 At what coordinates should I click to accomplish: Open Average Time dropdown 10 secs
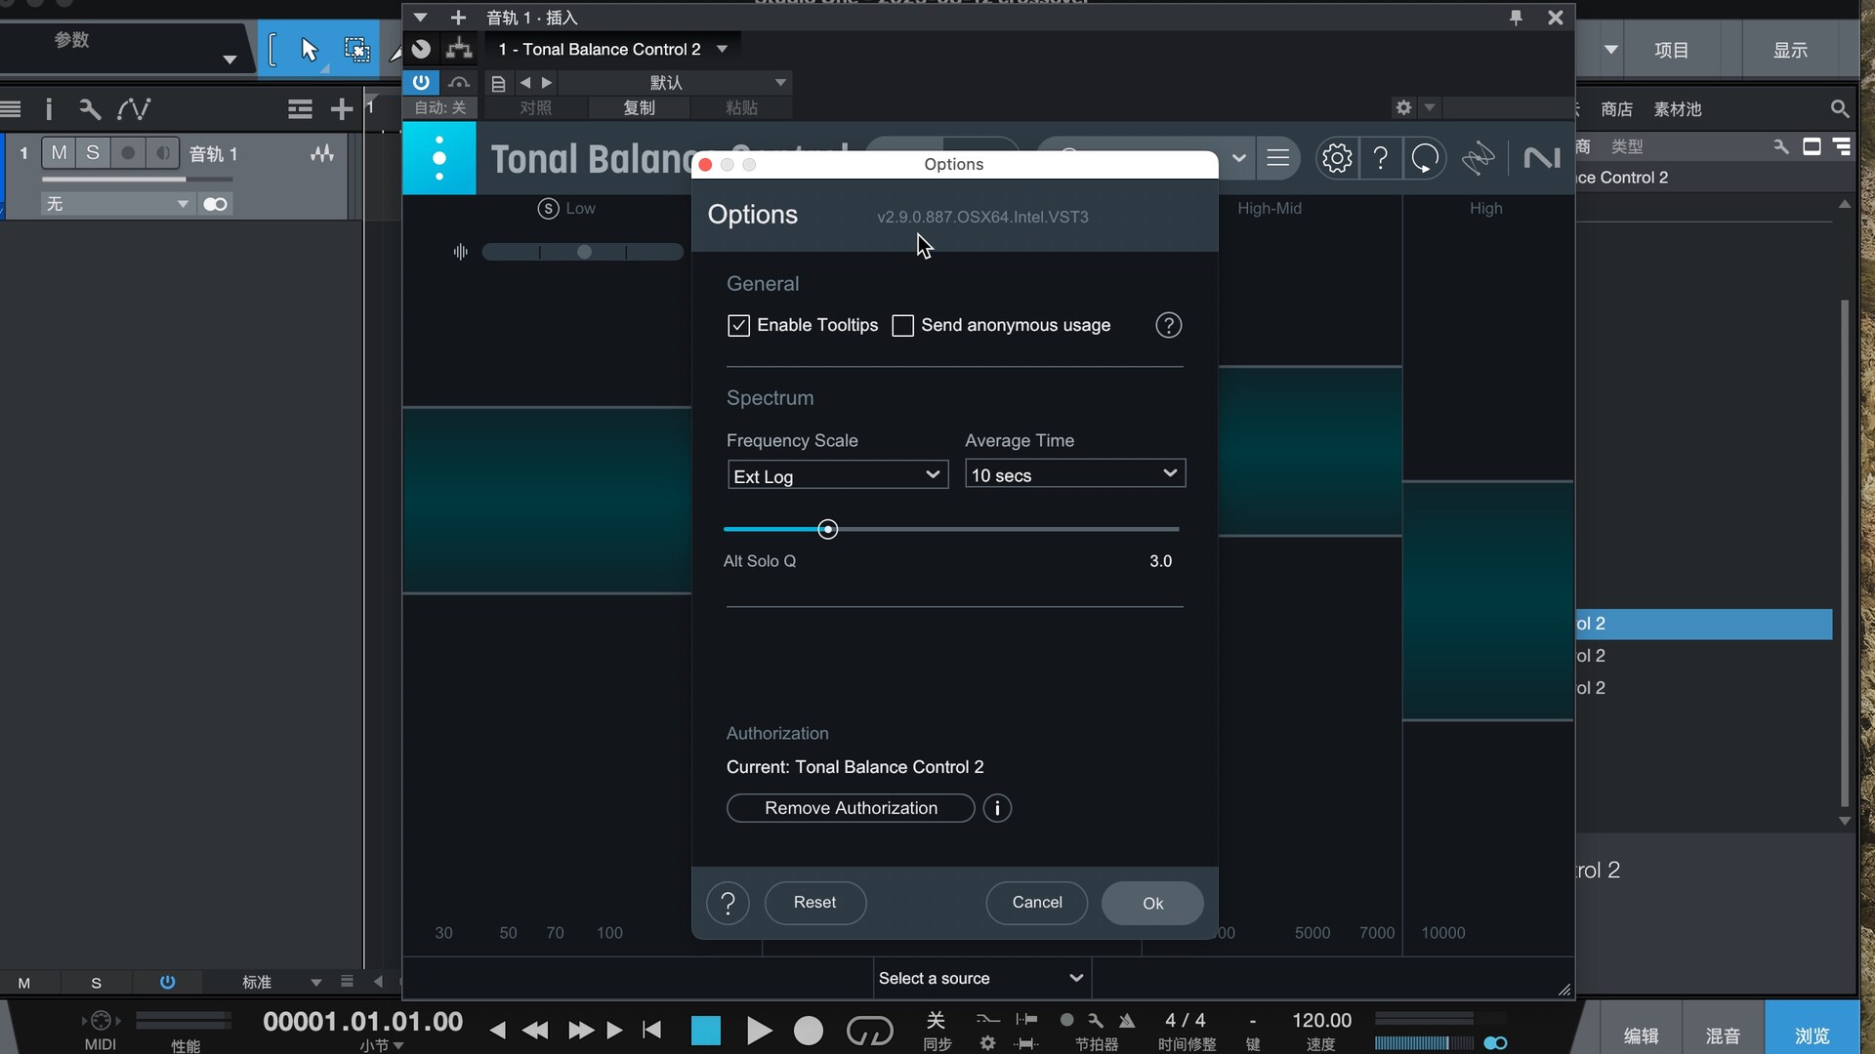[1075, 474]
